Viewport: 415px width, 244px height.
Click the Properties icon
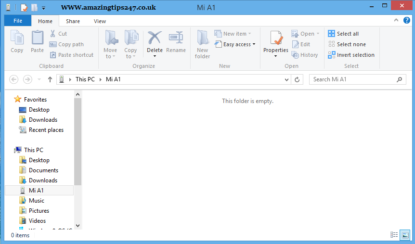[x=276, y=38]
